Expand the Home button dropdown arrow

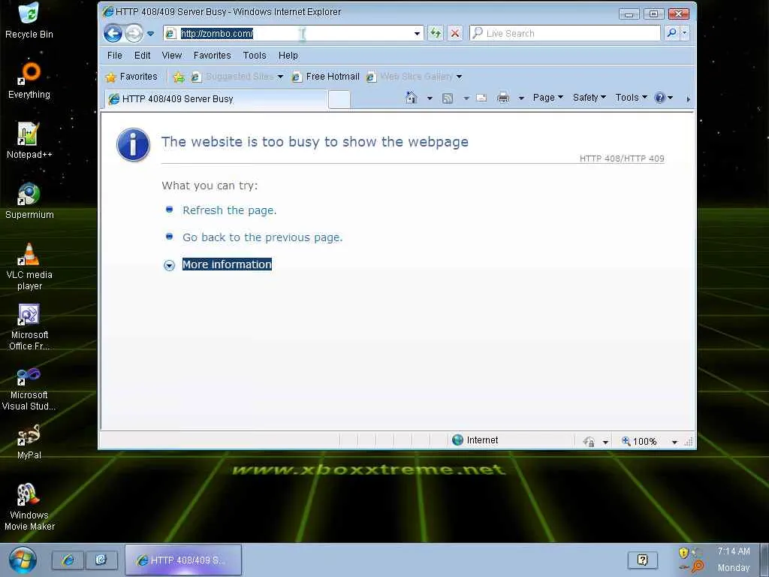(x=430, y=98)
